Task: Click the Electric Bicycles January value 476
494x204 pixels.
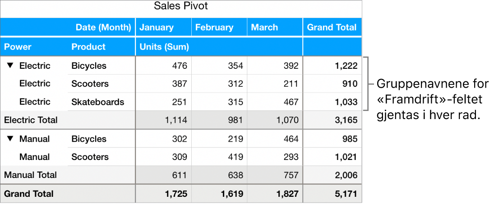Action: coord(179,66)
